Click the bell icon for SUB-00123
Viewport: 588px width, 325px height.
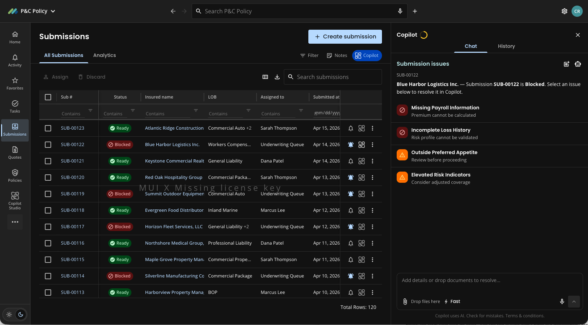click(350, 128)
